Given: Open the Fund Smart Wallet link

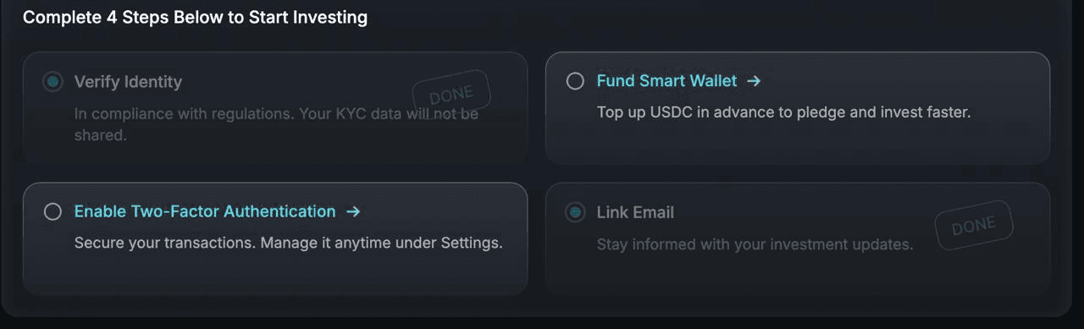Looking at the screenshot, I should pos(666,81).
